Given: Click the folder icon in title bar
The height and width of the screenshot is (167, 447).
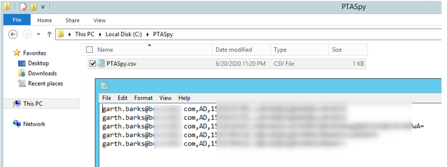Looking at the screenshot, I should (x=7, y=7).
